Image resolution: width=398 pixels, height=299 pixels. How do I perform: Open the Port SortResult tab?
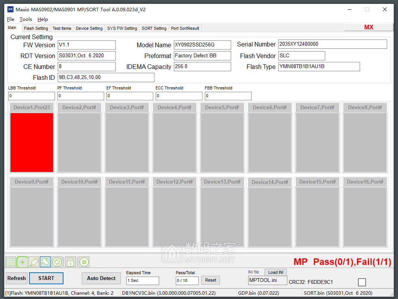[185, 28]
